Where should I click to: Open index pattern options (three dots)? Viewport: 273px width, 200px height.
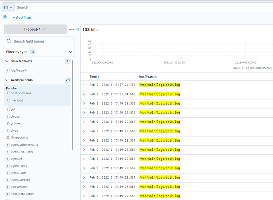[x=71, y=29]
